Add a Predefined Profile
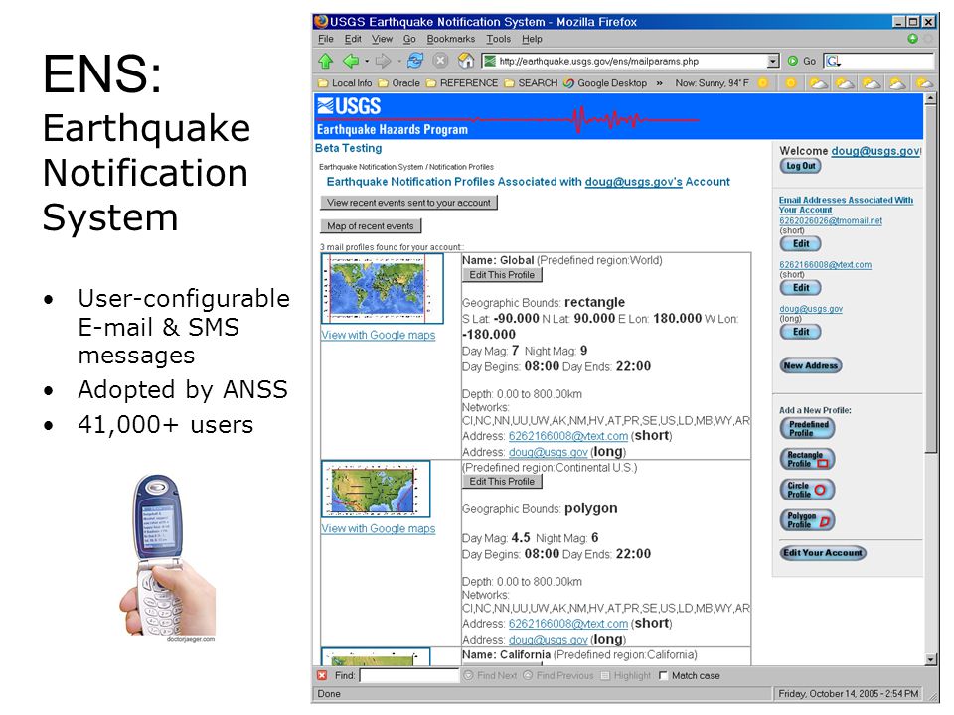954x715 pixels. click(x=807, y=429)
